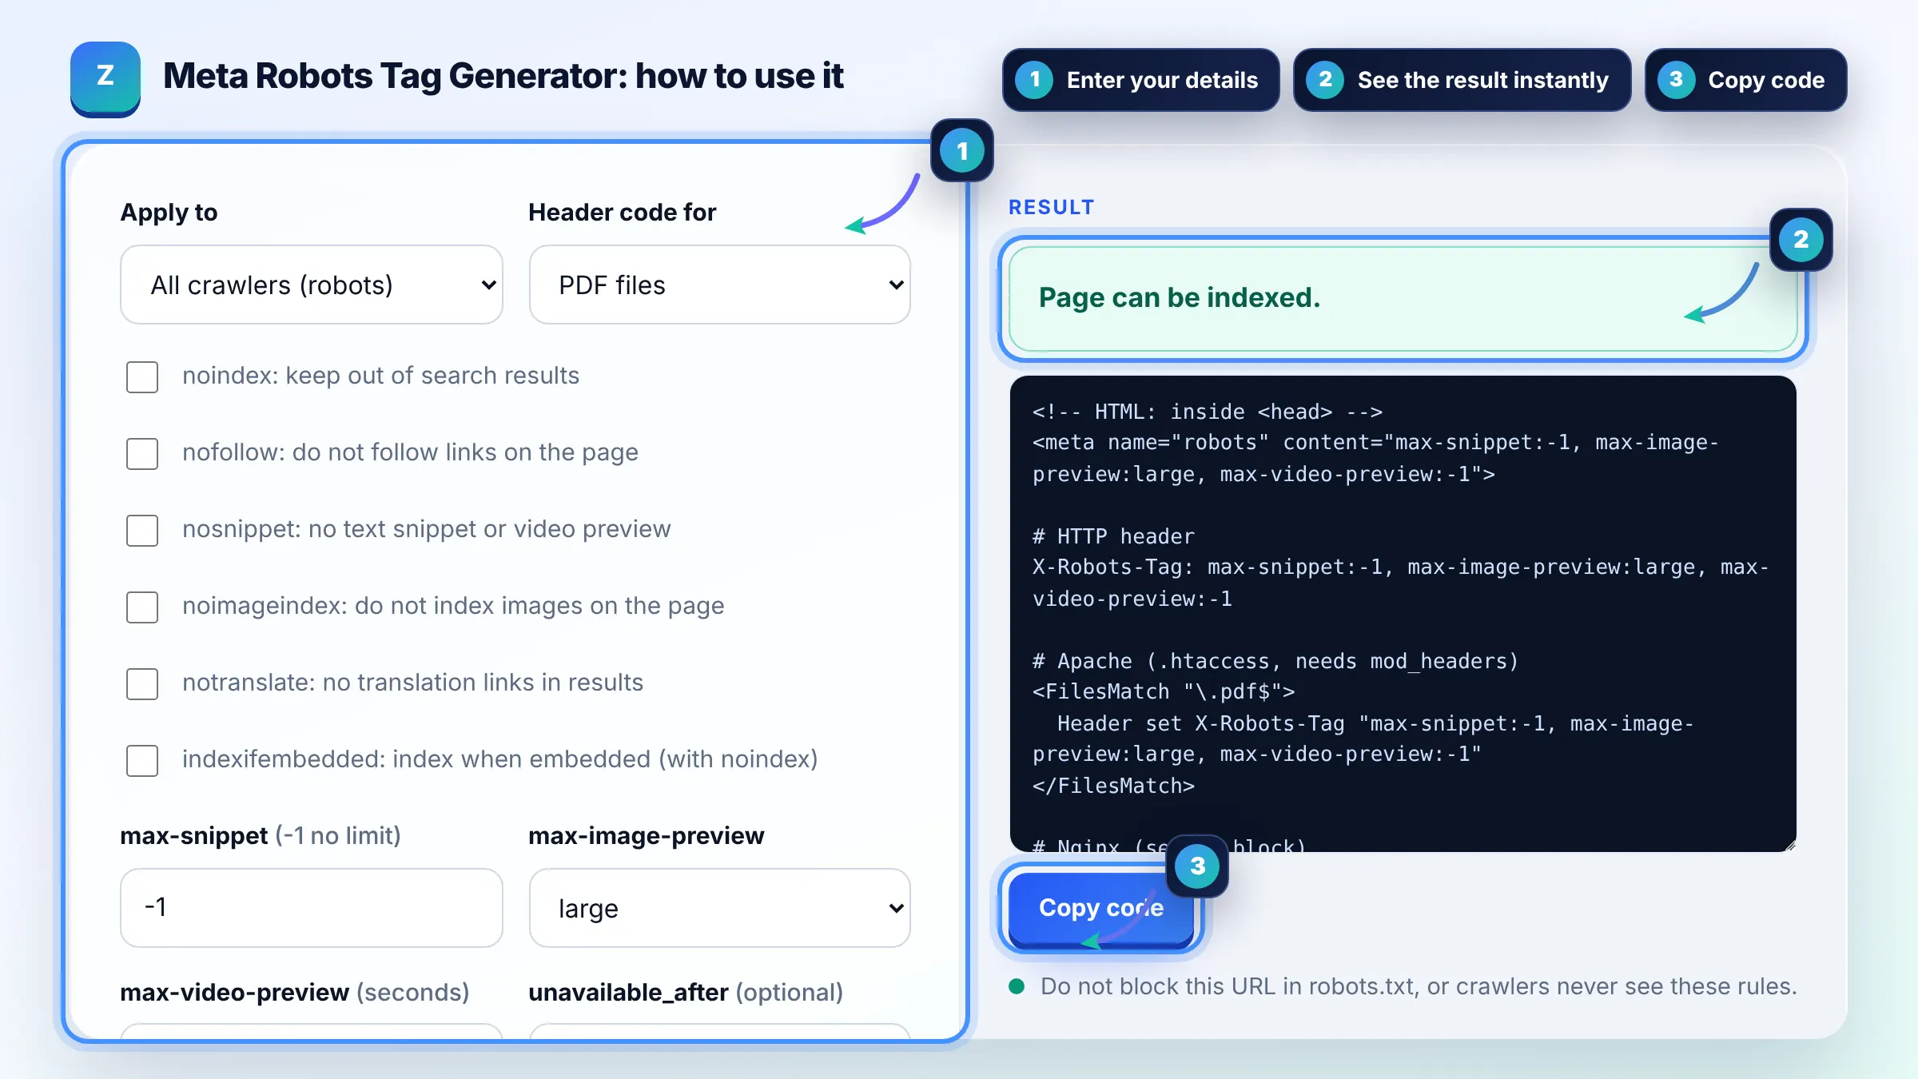This screenshot has width=1918, height=1079.
Task: Click the max-snippet input field
Action: pyautogui.click(x=312, y=908)
